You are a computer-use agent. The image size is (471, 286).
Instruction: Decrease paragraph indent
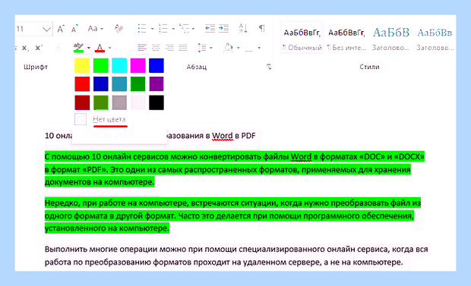point(210,29)
